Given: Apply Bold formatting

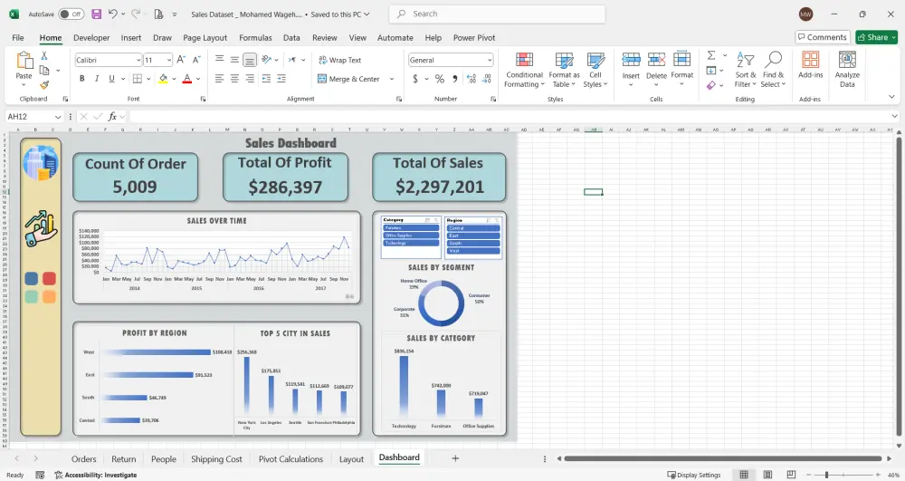Looking at the screenshot, I should (82, 79).
